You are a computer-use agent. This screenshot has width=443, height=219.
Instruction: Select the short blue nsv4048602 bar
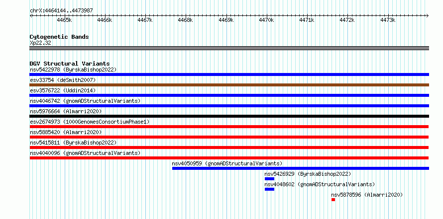point(269,189)
